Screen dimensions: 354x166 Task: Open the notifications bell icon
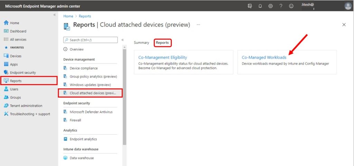coord(260,6)
